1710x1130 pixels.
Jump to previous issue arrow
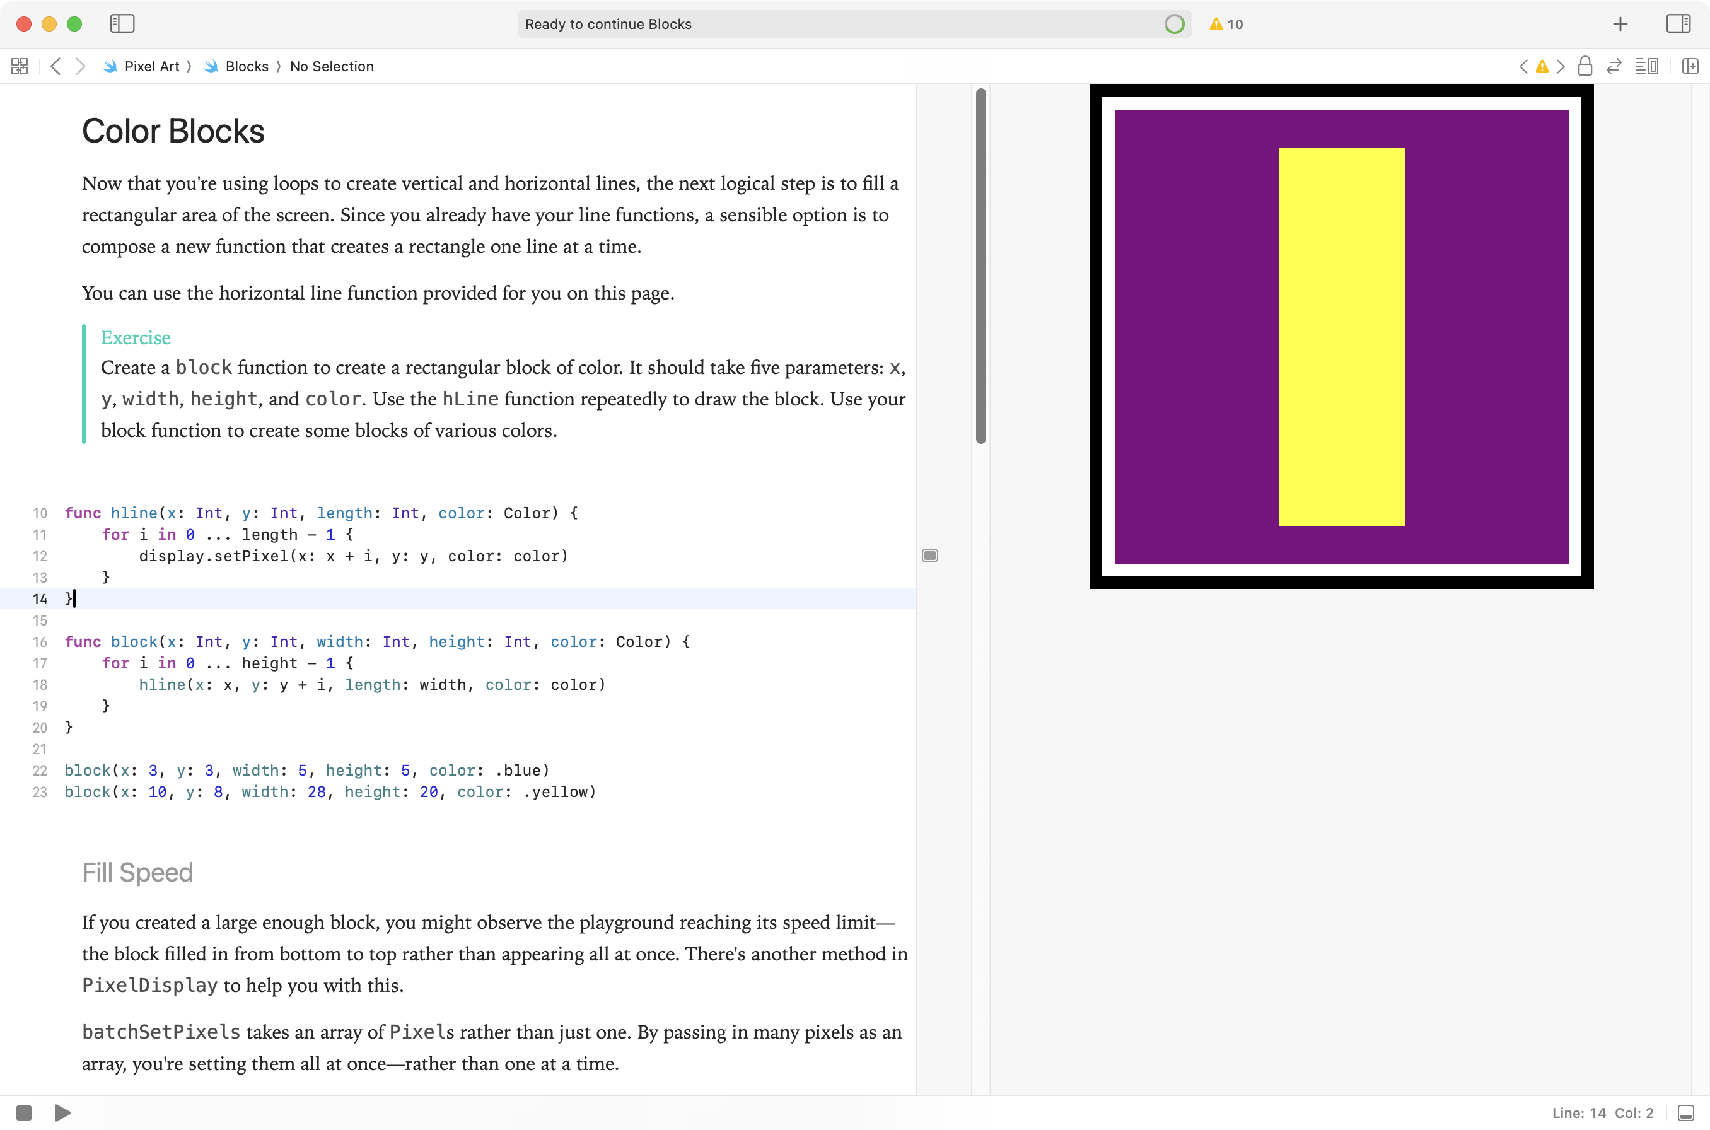pyautogui.click(x=1523, y=66)
